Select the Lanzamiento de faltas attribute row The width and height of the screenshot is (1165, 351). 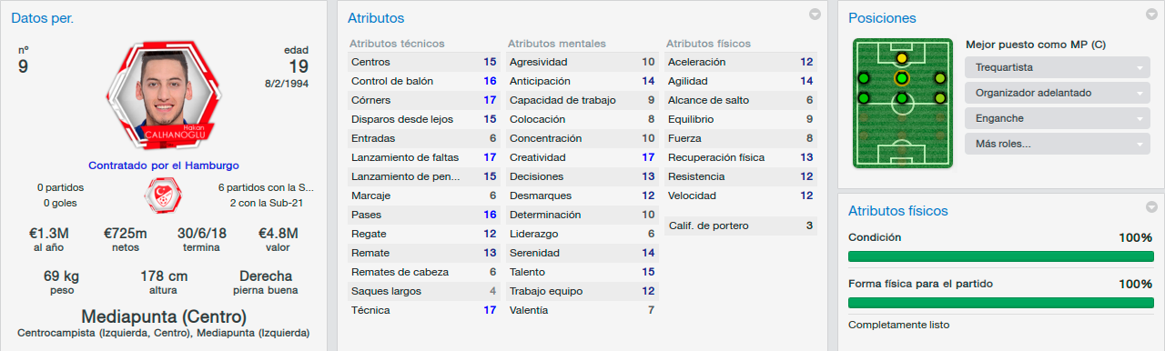[x=424, y=157]
